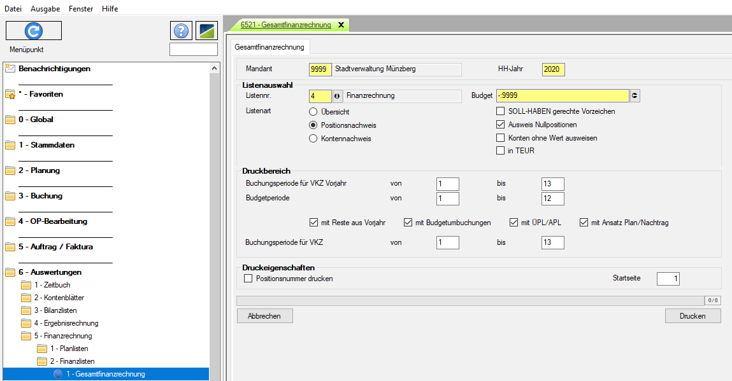Click the Startseite input field

[668, 279]
